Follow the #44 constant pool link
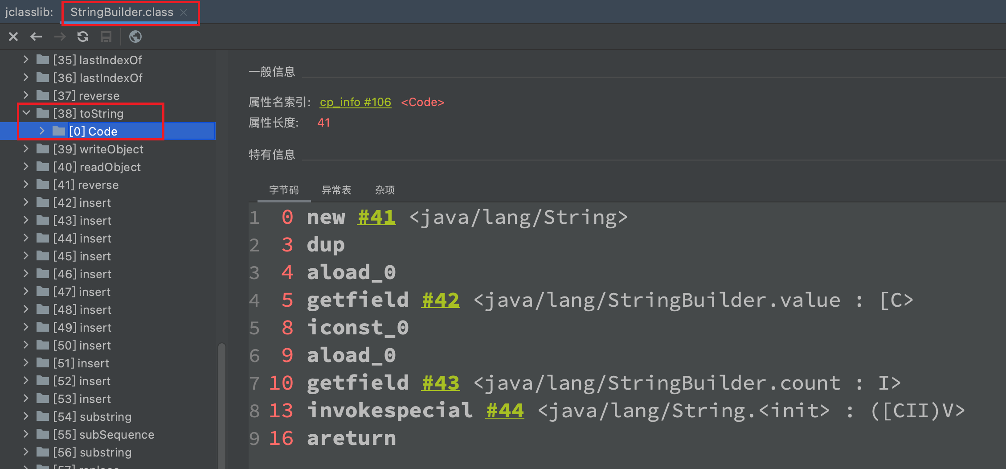Screen dimensions: 1006x469 (x=505, y=411)
